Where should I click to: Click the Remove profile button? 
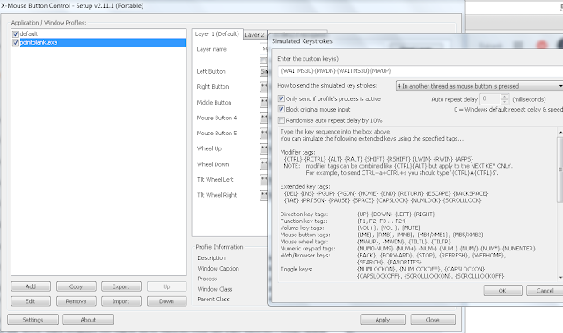(x=77, y=301)
